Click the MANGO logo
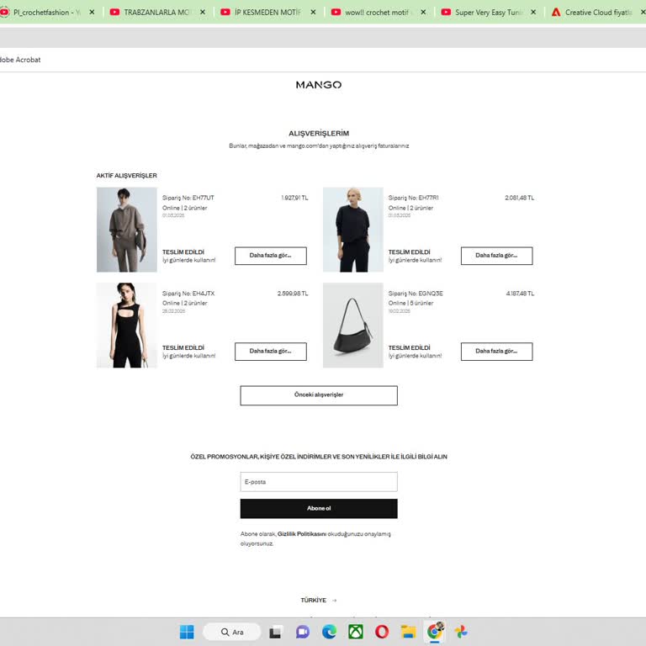This screenshot has height=646, width=646. (x=319, y=85)
